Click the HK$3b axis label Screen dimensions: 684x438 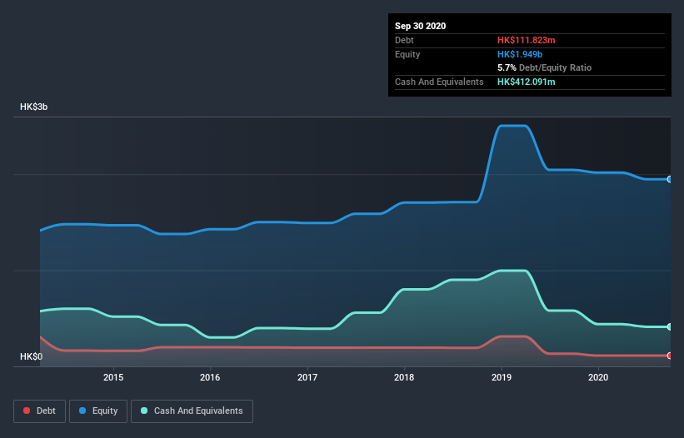coord(33,107)
